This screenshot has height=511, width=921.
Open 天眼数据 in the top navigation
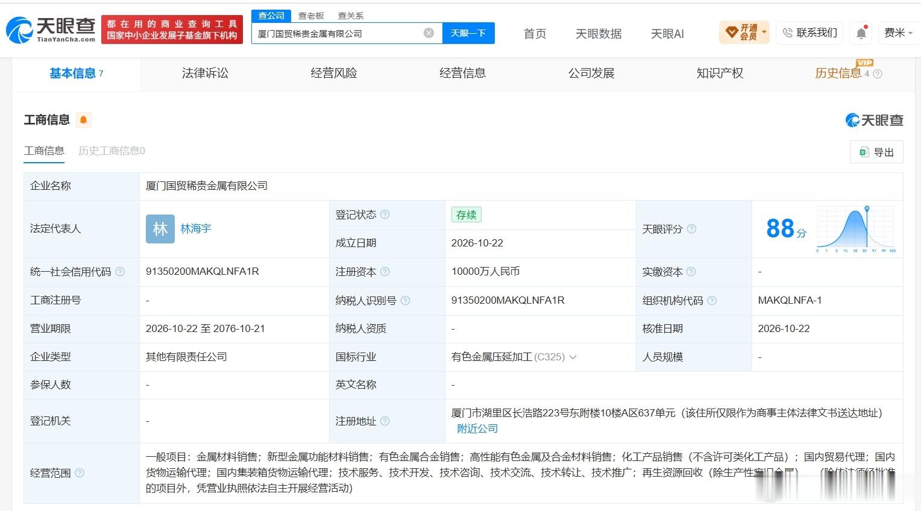tap(599, 34)
